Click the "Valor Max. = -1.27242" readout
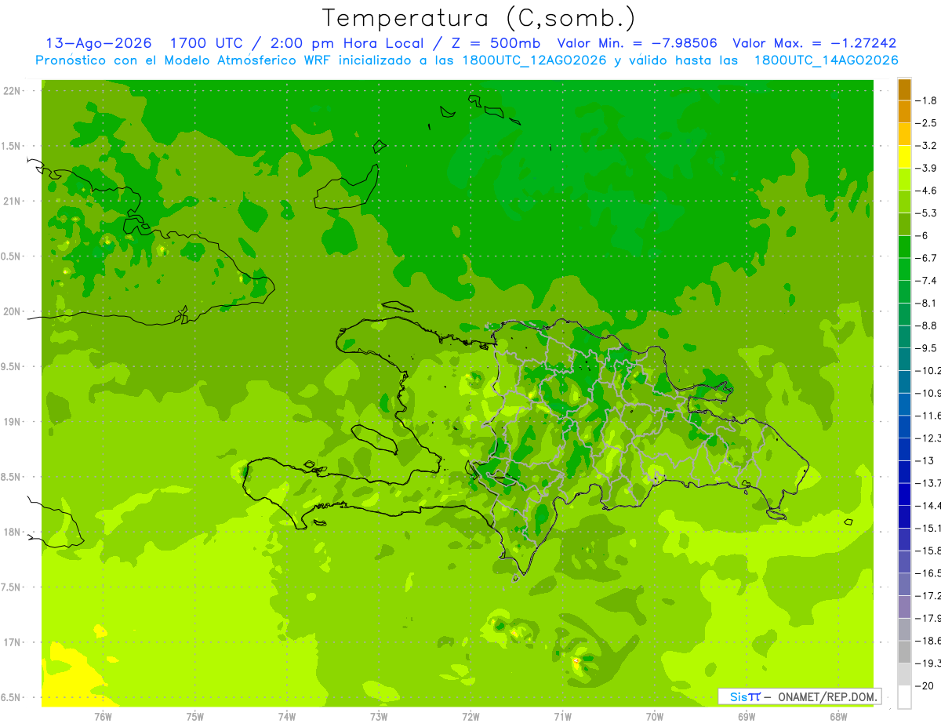Screen dimensions: 941x727 814,43
